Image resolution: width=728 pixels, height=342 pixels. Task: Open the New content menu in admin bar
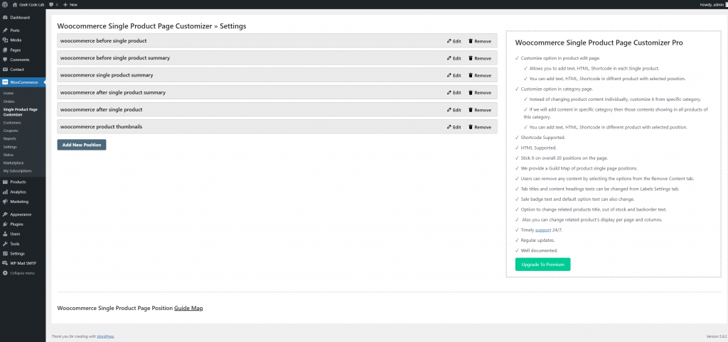click(x=70, y=4)
